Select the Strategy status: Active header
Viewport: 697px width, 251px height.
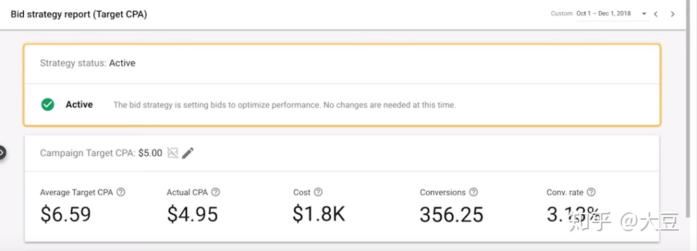point(88,63)
